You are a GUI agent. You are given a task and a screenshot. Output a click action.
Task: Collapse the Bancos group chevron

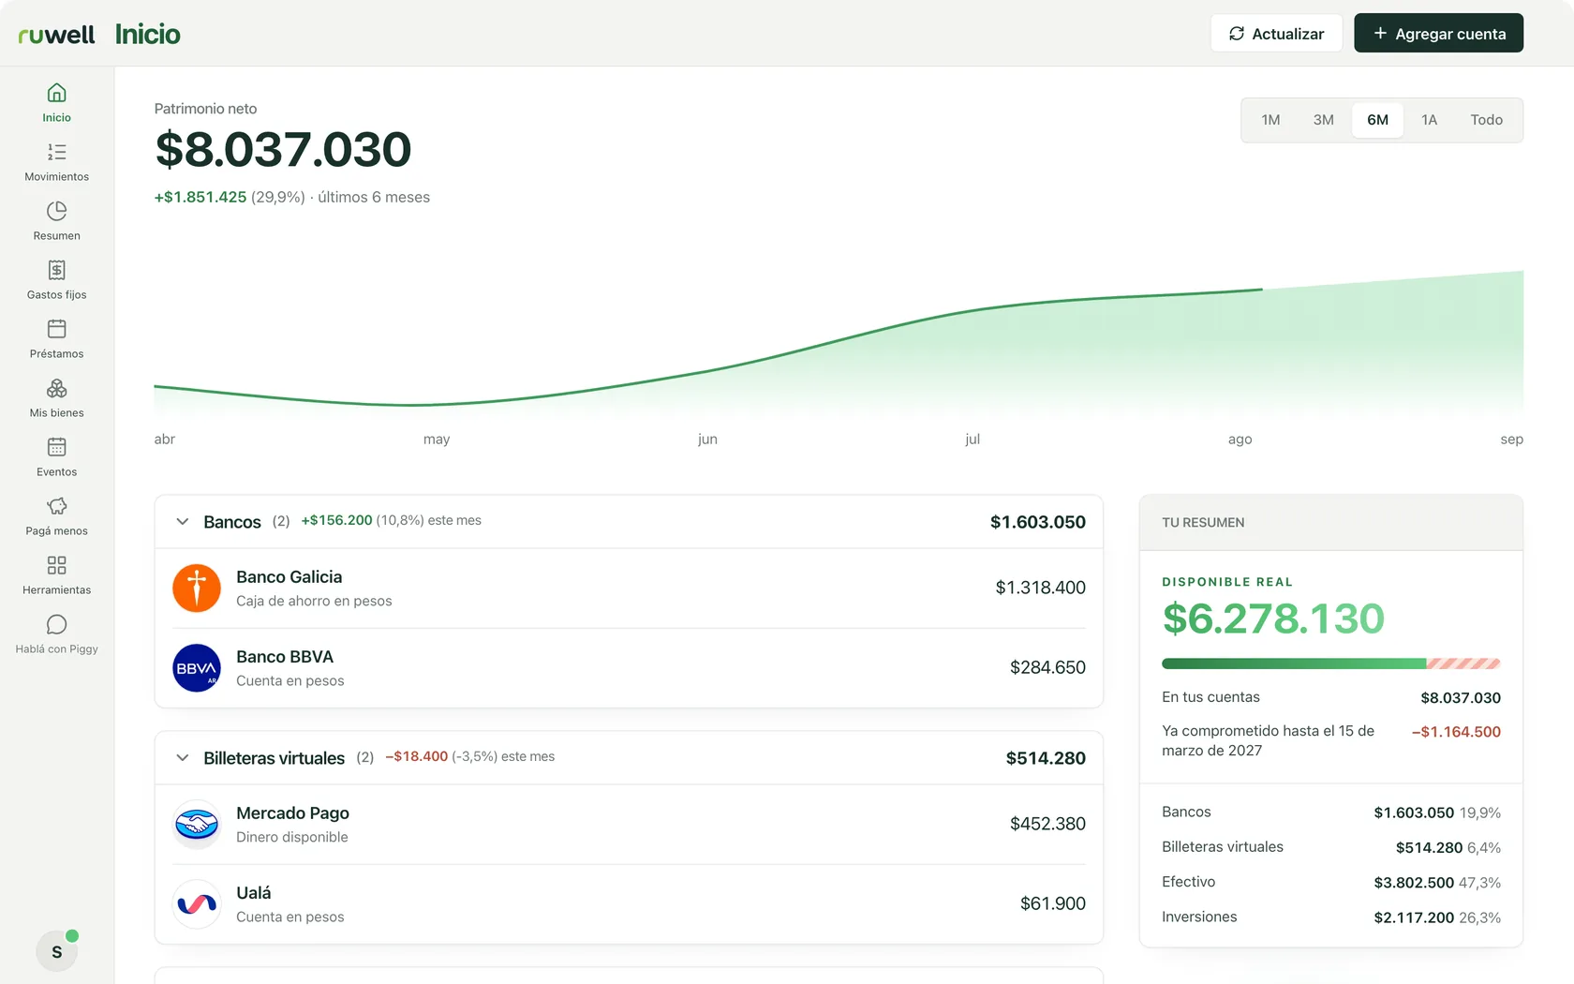point(183,522)
